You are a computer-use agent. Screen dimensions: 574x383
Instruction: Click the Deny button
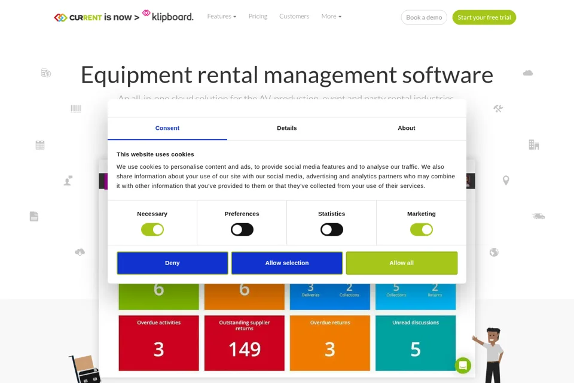(x=172, y=263)
